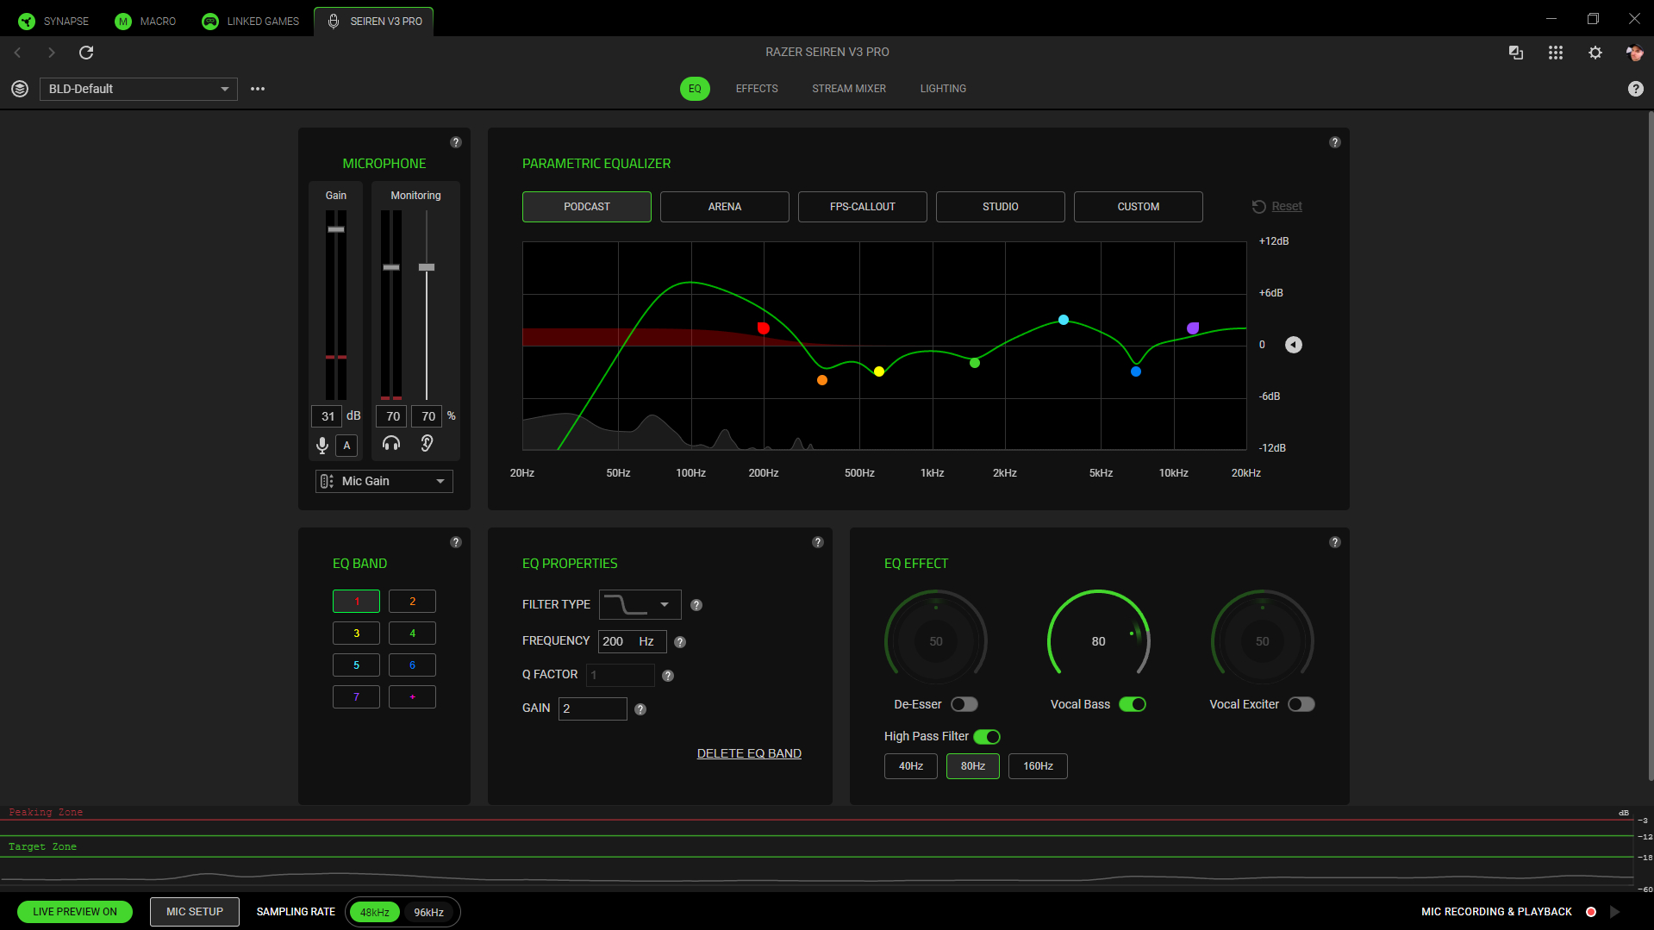Open the Linked Games tab
Viewport: 1654px width, 930px height.
[251, 22]
